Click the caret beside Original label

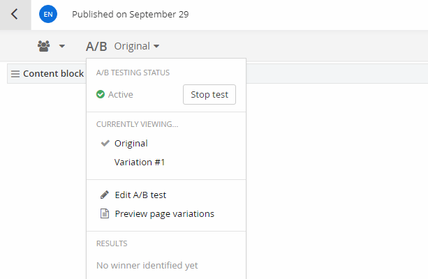156,46
